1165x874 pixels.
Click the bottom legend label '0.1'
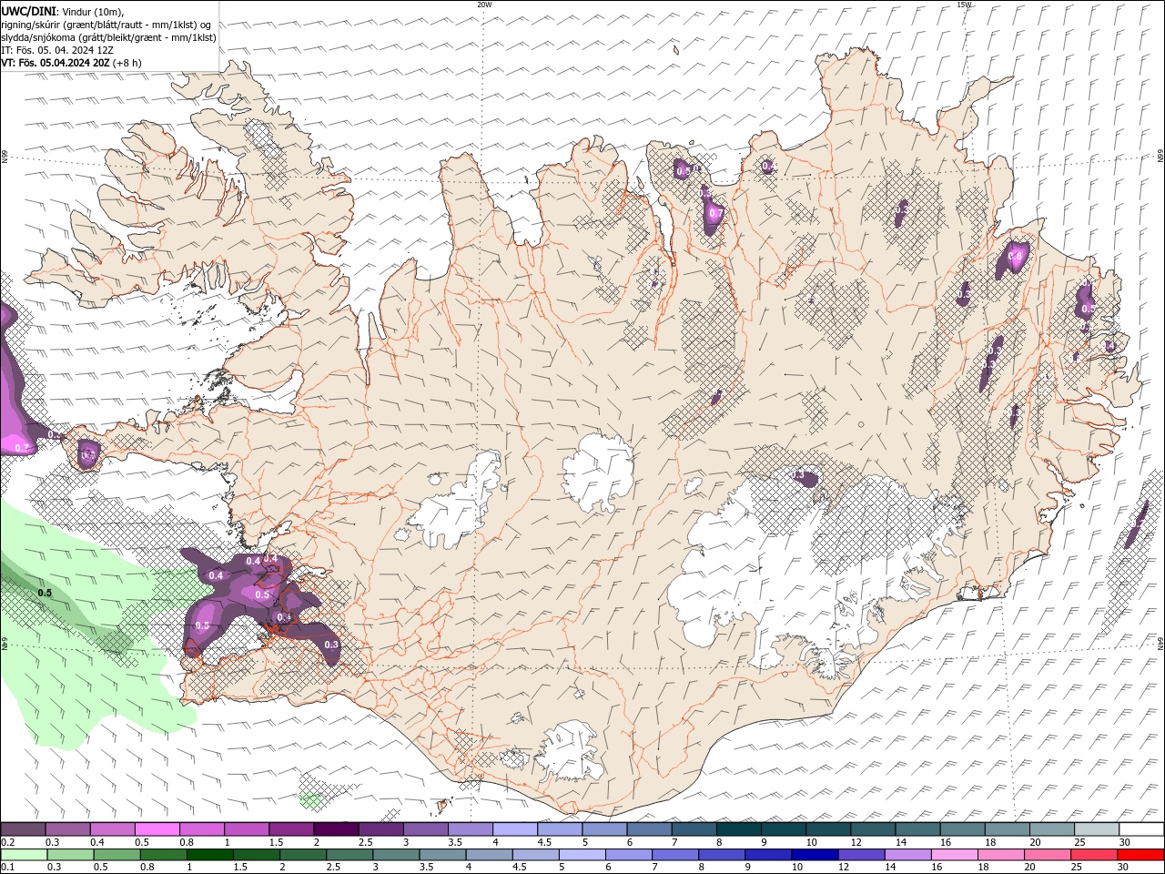tap(7, 868)
